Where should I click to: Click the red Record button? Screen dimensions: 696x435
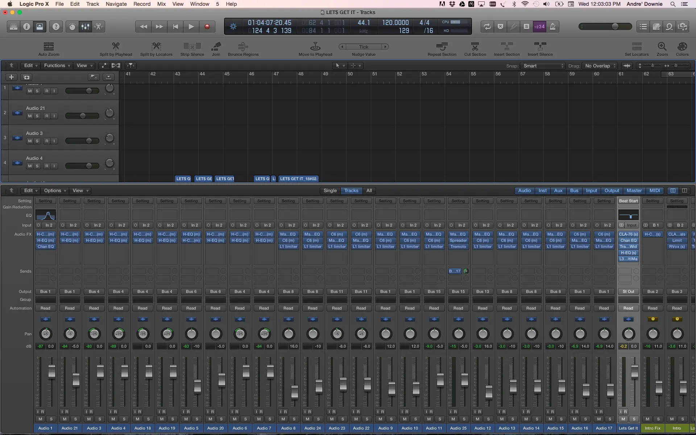(207, 27)
